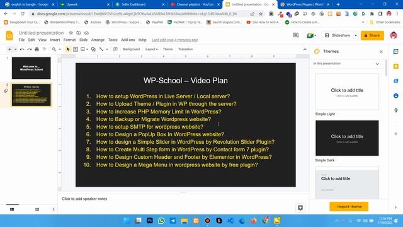Click the Transition button
Screen dimensions: 403x227
(x=185, y=49)
